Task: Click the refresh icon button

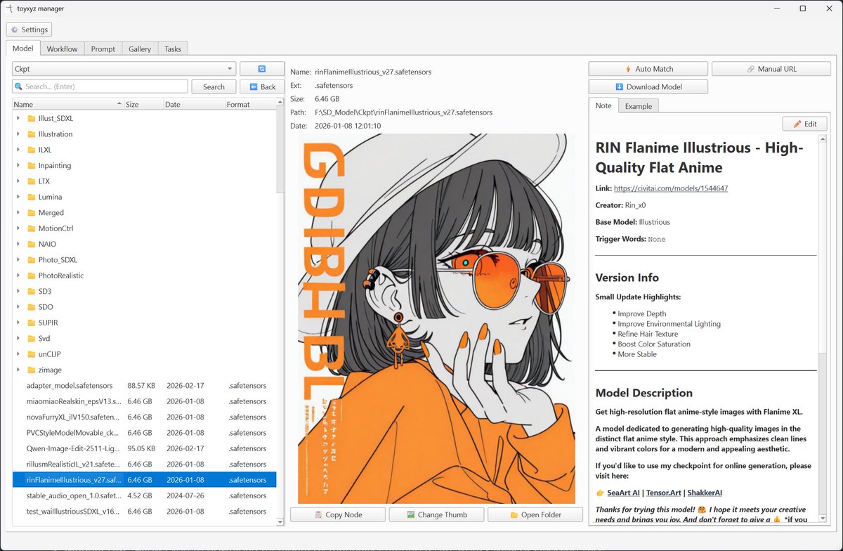Action: pyautogui.click(x=261, y=69)
